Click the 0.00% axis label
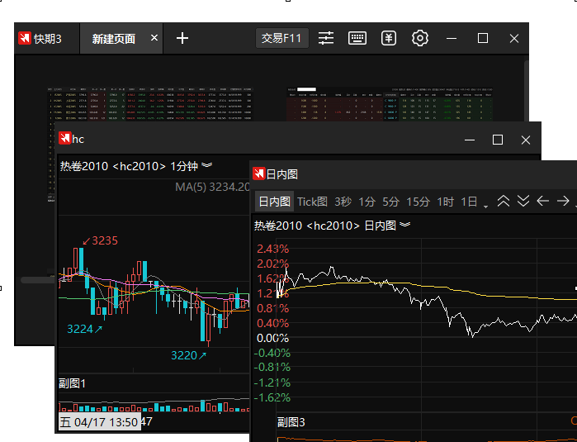577x442 pixels. 272,338
